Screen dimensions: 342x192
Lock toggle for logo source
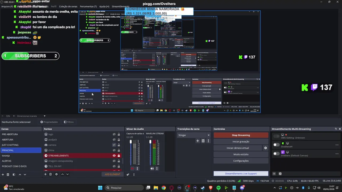click(x=119, y=134)
